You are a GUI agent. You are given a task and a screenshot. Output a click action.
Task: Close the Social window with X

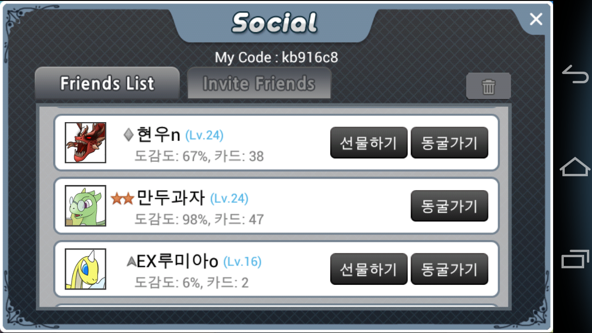pyautogui.click(x=536, y=19)
